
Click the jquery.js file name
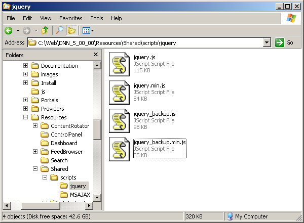[x=144, y=57]
